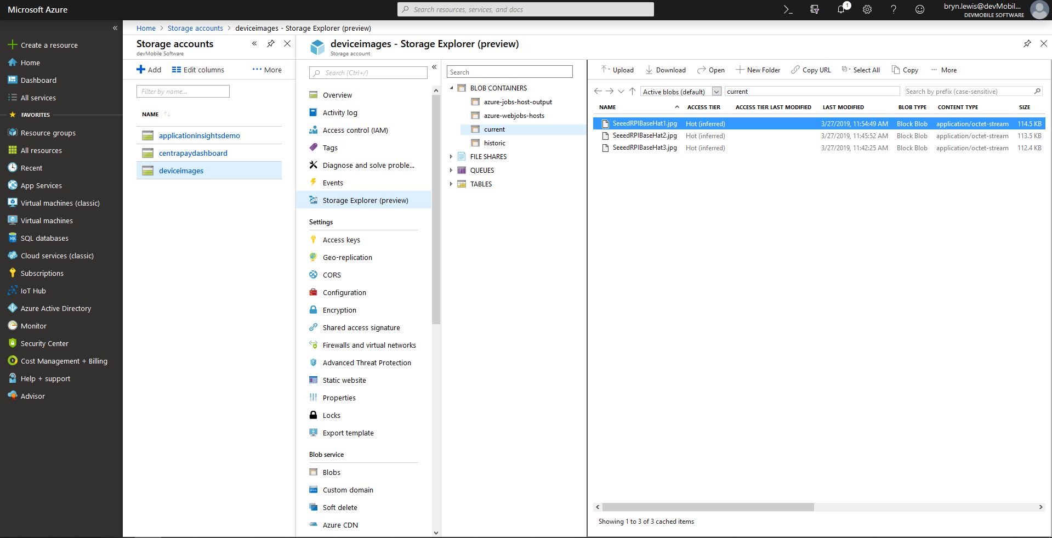Open Access keys settings

pyautogui.click(x=341, y=240)
